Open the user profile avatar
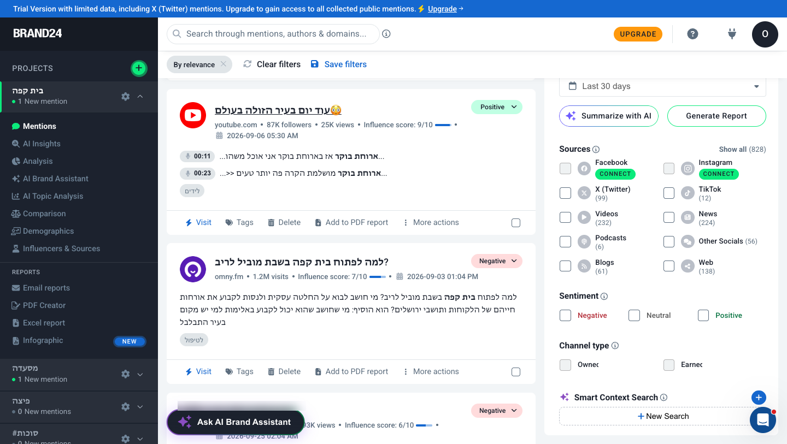This screenshot has height=444, width=787. click(765, 34)
